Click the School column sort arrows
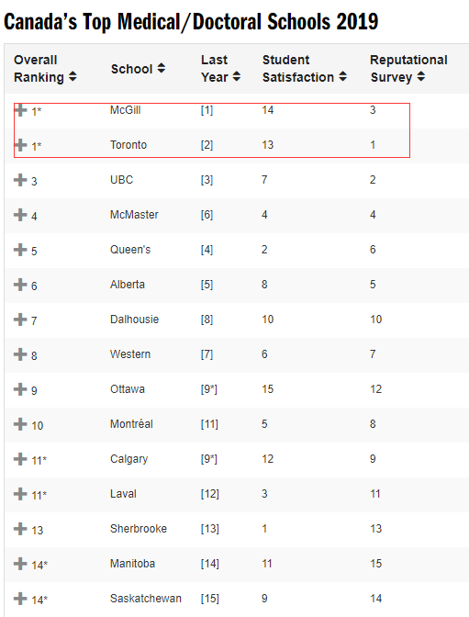Image resolution: width=469 pixels, height=617 pixels. point(162,68)
